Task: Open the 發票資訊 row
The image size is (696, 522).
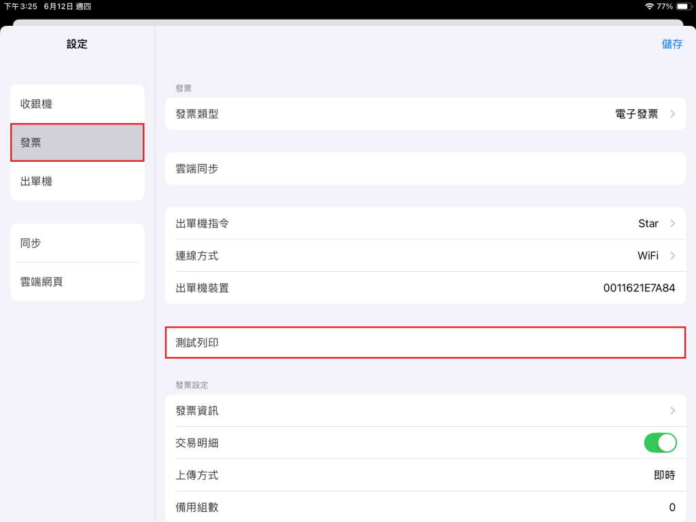Action: 425,411
